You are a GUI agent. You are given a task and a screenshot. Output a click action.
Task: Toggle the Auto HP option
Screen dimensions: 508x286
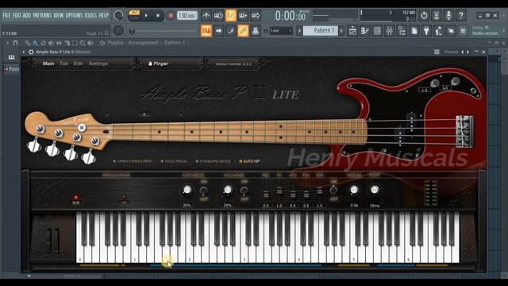pyautogui.click(x=249, y=161)
